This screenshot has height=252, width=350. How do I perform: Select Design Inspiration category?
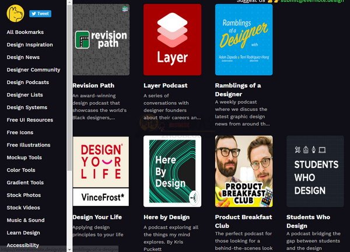click(30, 45)
